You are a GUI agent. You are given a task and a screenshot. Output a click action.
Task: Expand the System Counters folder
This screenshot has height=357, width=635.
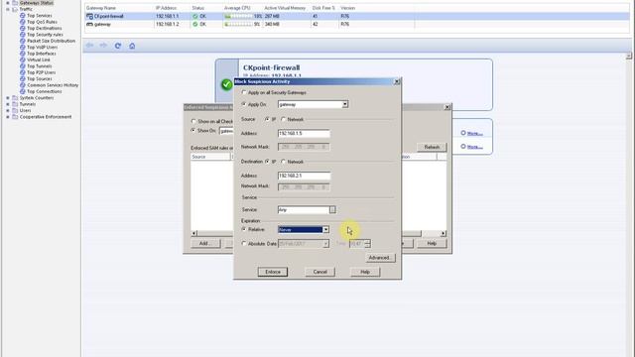click(8, 98)
